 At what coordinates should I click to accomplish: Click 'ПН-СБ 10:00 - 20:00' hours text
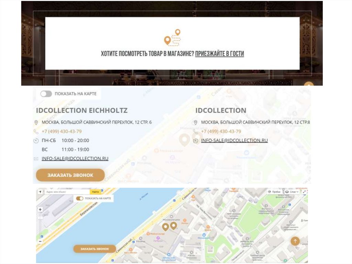point(65,140)
